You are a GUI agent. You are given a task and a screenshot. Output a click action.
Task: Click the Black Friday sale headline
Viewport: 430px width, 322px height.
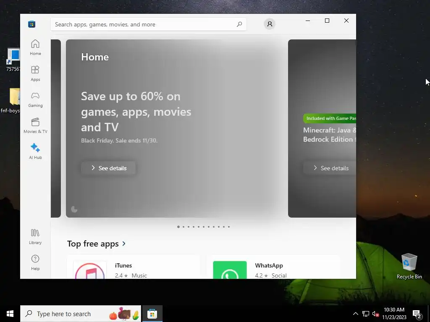click(x=136, y=112)
